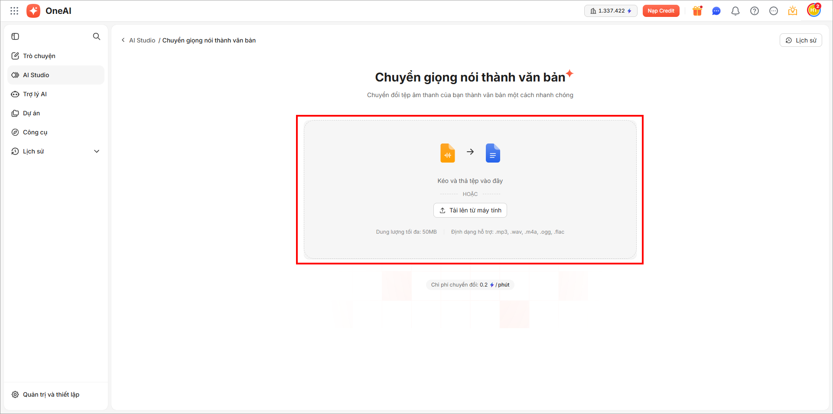833x414 pixels.
Task: Open Quản trị và thiết lập settings
Action: [x=56, y=394]
